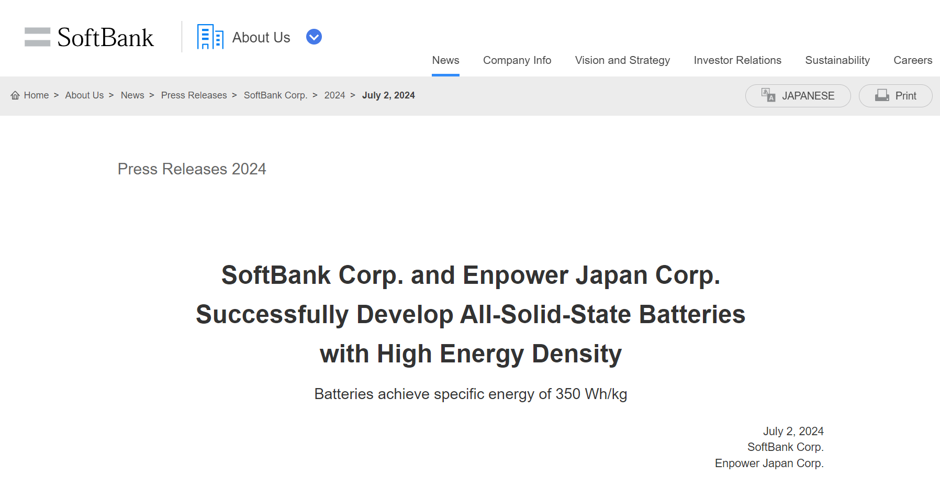Click the Home icon in breadcrumb
Image resolution: width=940 pixels, height=497 pixels.
tap(15, 95)
